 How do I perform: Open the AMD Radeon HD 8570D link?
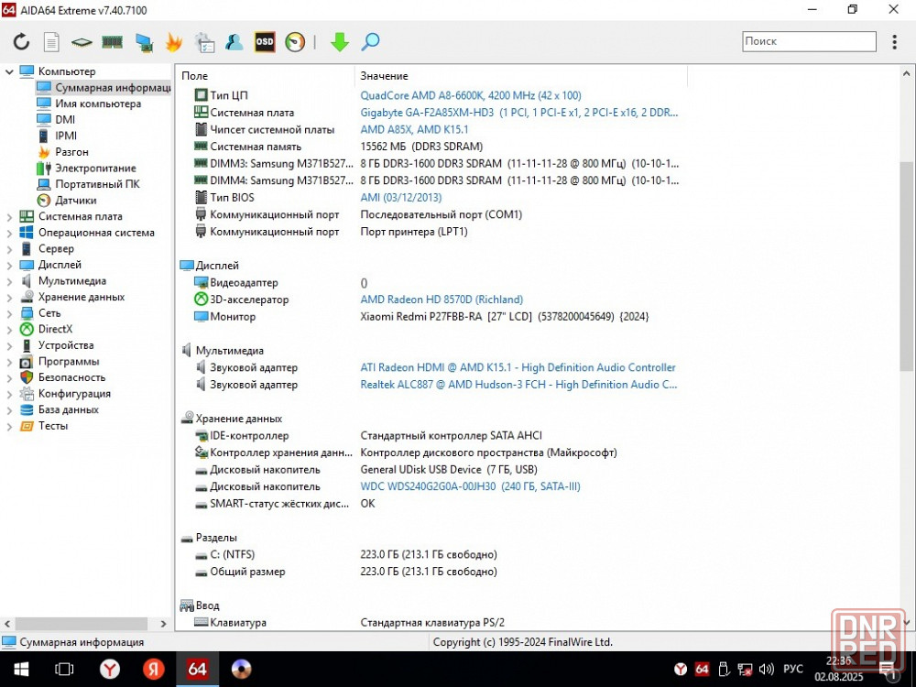coord(442,300)
